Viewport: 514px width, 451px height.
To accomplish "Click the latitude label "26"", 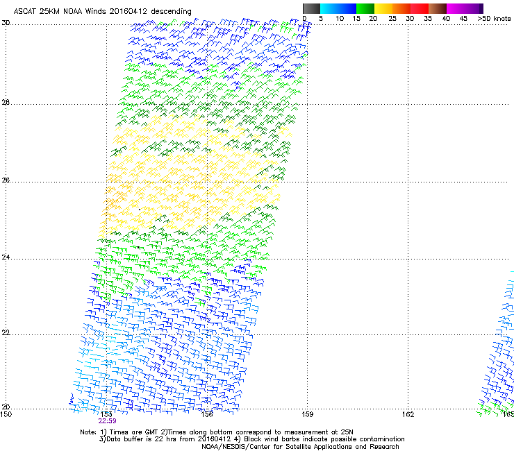I will [x=6, y=180].
